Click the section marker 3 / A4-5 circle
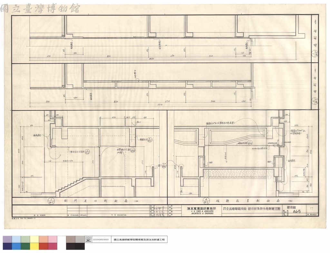This screenshot has width=330, height=253. [x=51, y=200]
